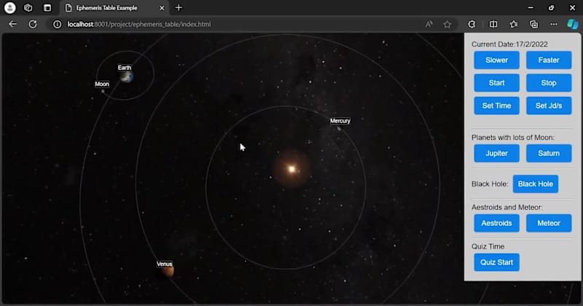Click the blue Black Hole button

point(536,184)
